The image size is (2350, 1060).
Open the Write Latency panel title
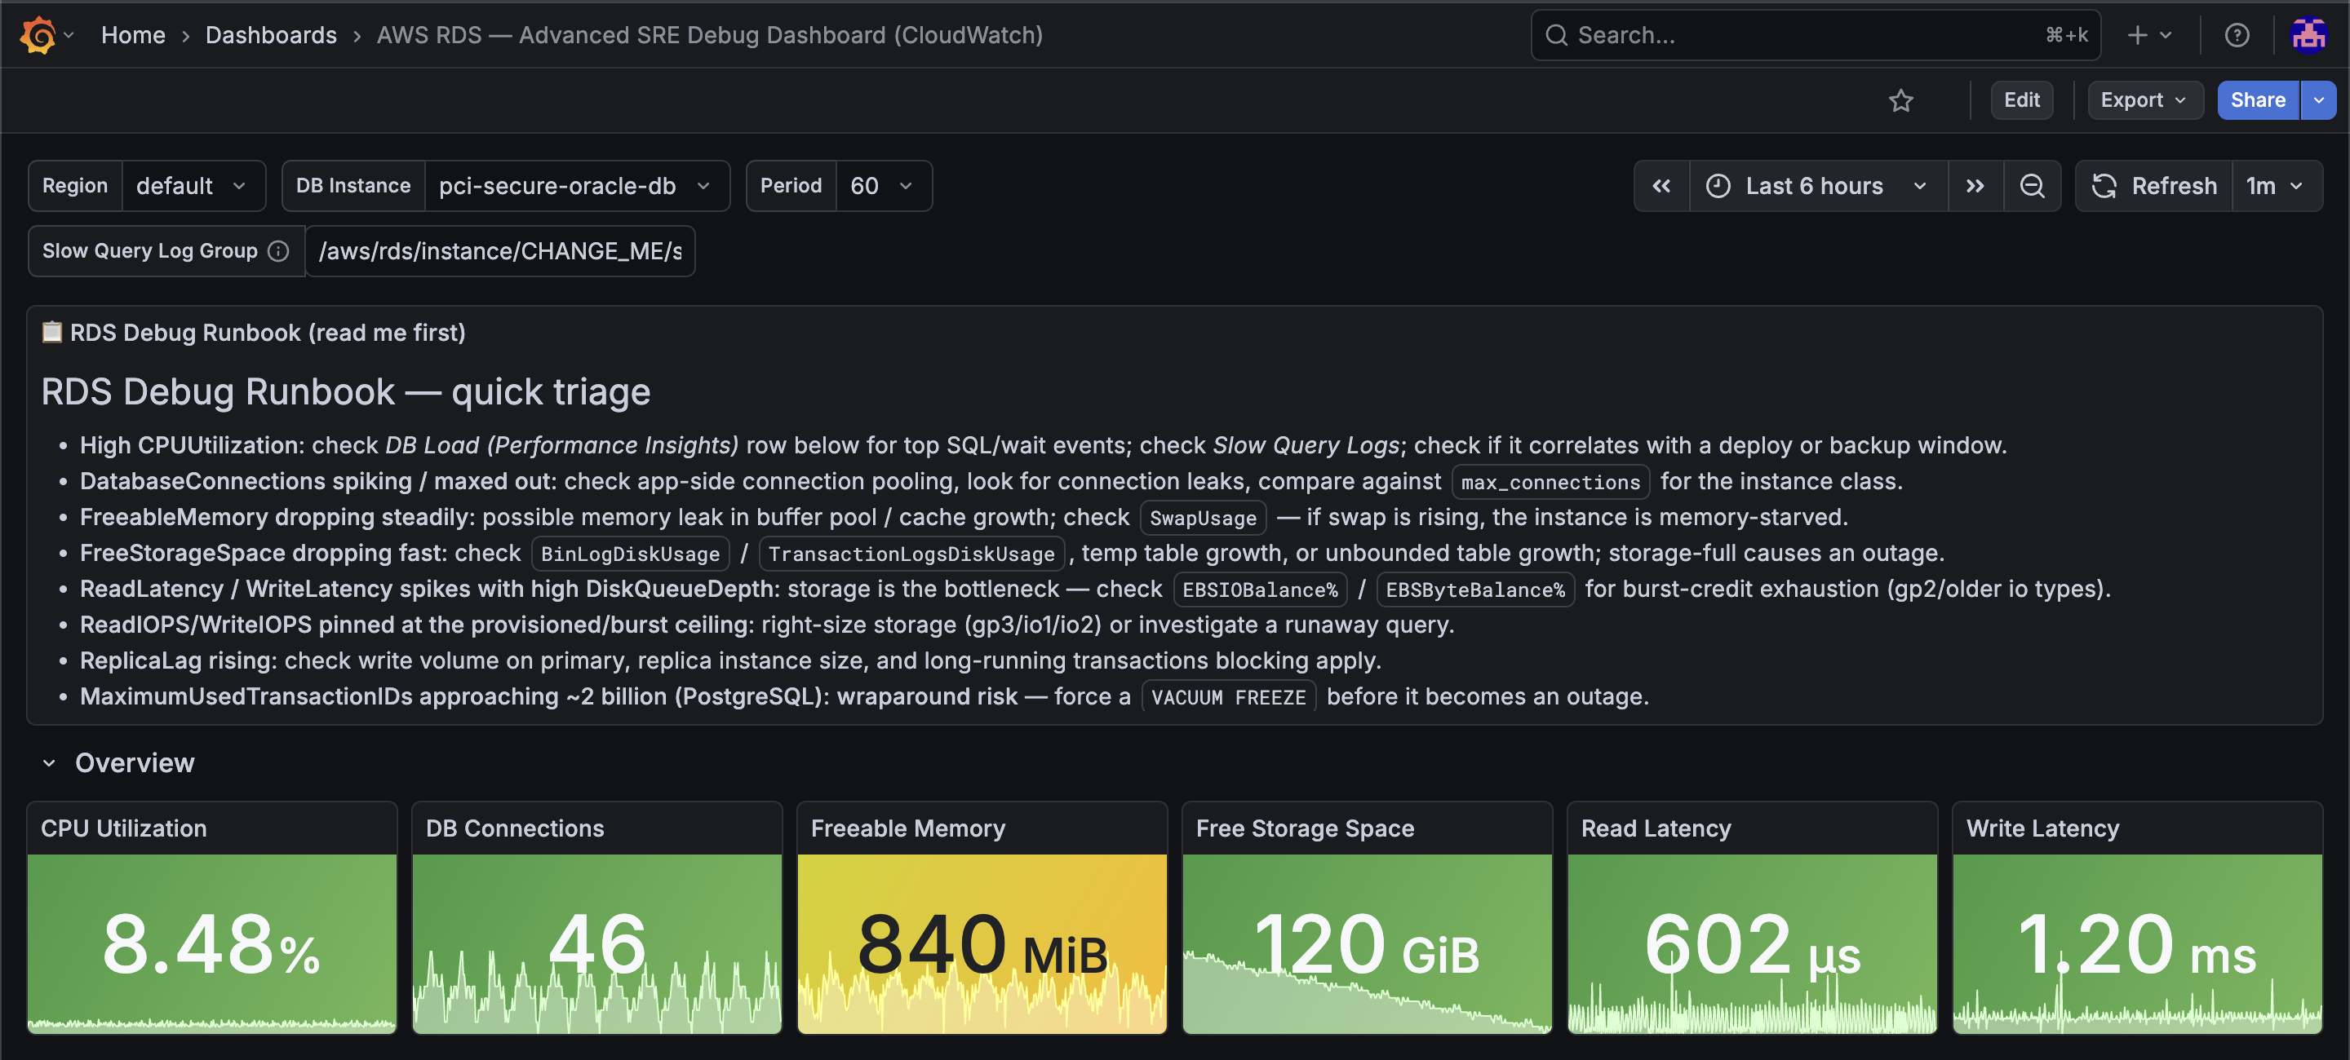pos(2042,828)
